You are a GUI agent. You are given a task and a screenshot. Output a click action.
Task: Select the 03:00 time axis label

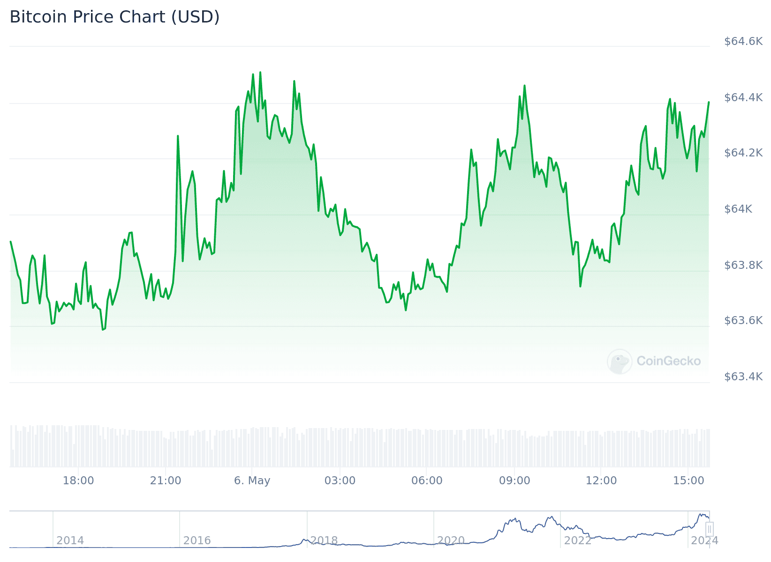340,481
